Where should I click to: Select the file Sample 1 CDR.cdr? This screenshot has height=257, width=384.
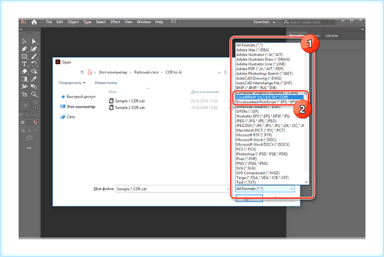(x=127, y=101)
